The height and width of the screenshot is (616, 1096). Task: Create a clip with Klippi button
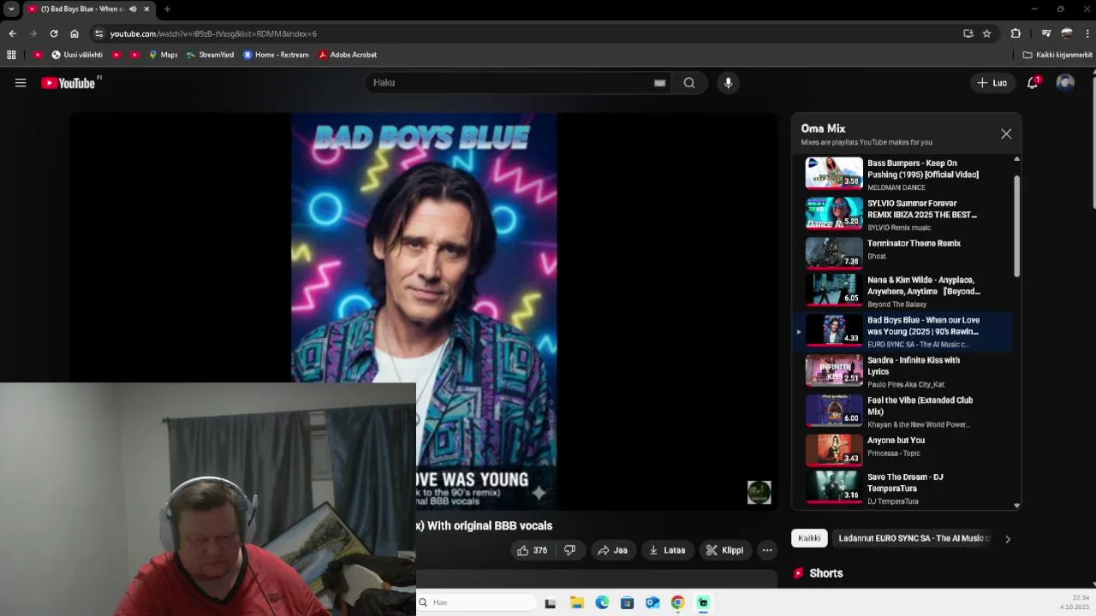tap(724, 550)
